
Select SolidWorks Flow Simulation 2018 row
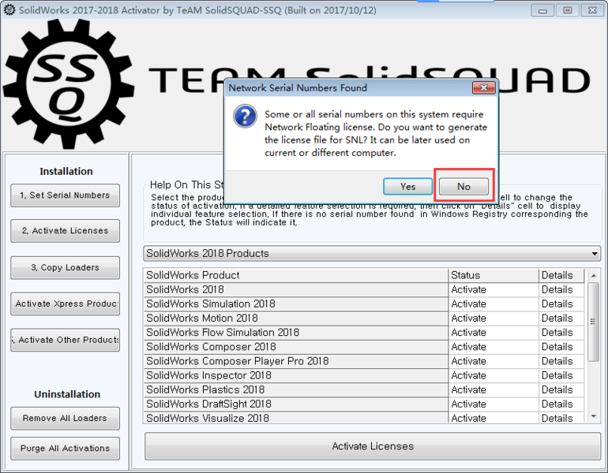pos(296,333)
